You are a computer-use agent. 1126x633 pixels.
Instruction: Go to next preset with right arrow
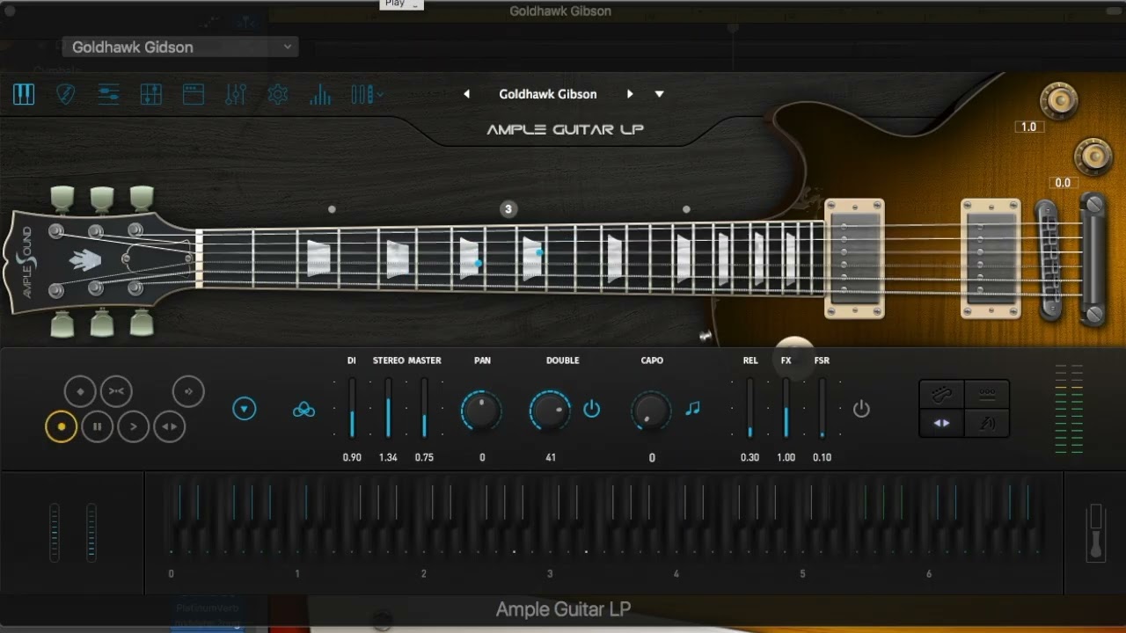630,94
